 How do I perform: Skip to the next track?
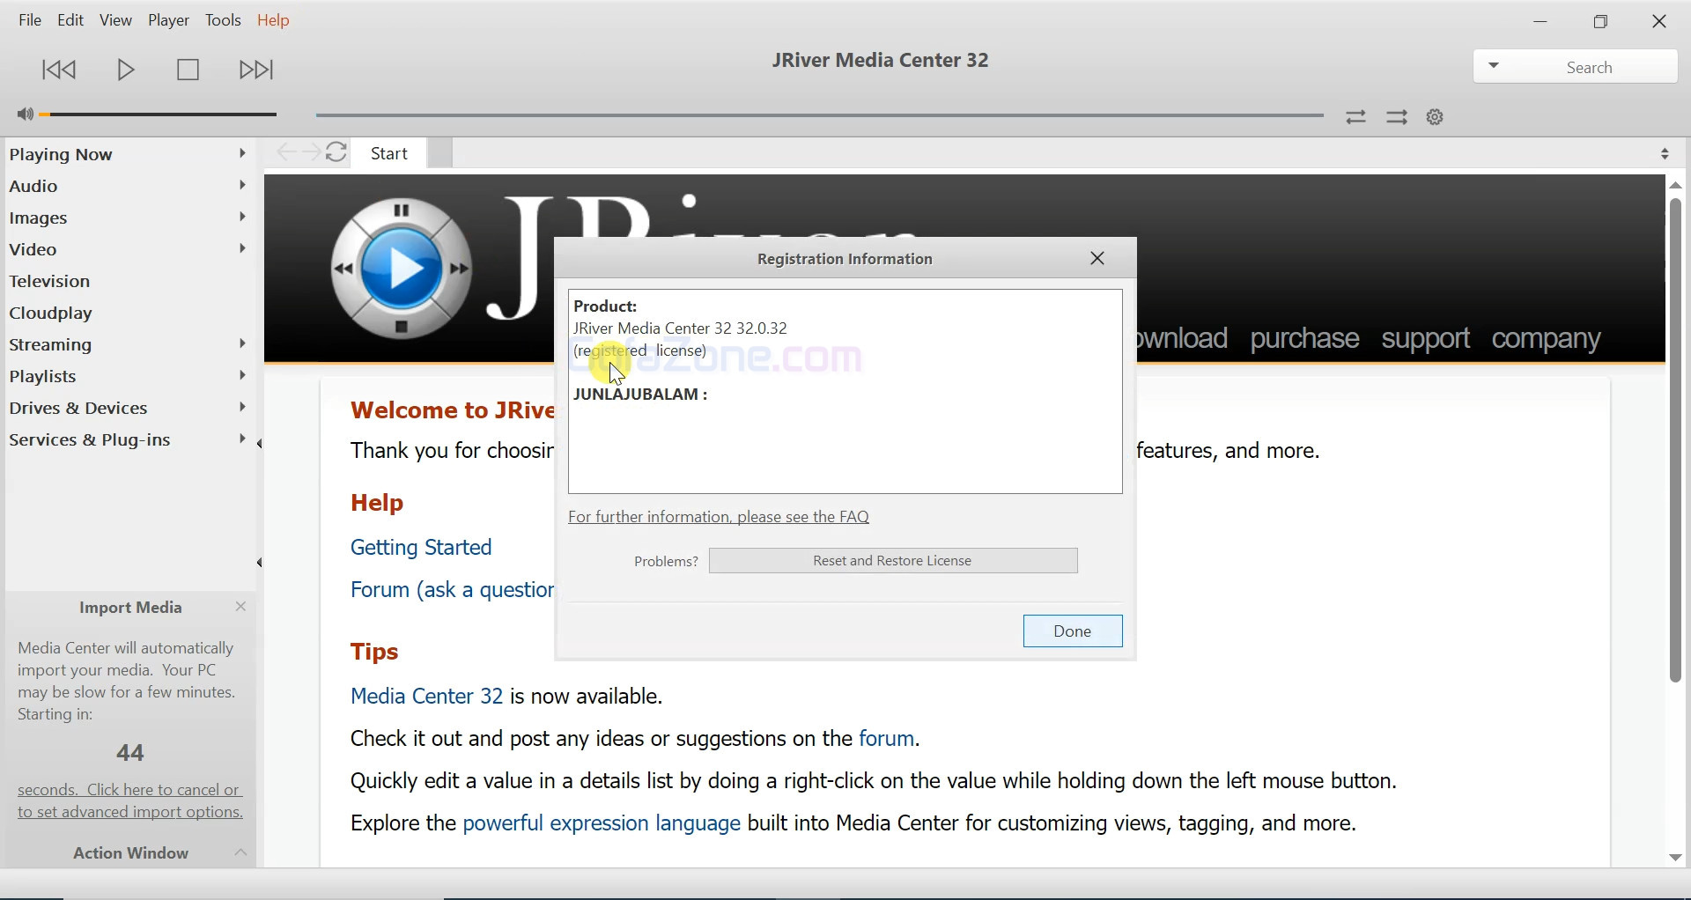coord(258,70)
